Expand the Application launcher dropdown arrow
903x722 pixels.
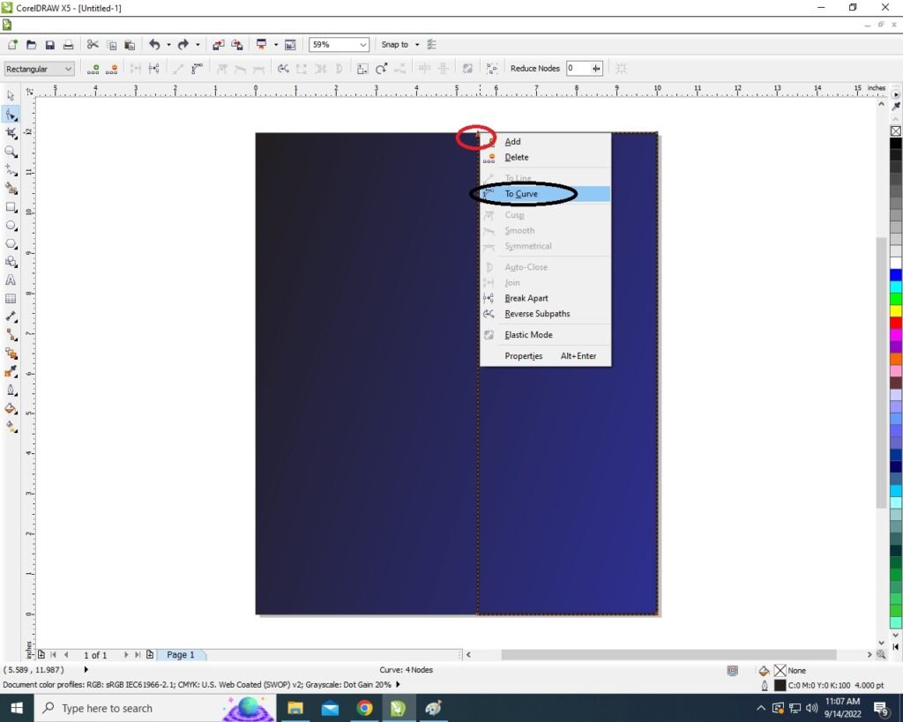coord(276,44)
